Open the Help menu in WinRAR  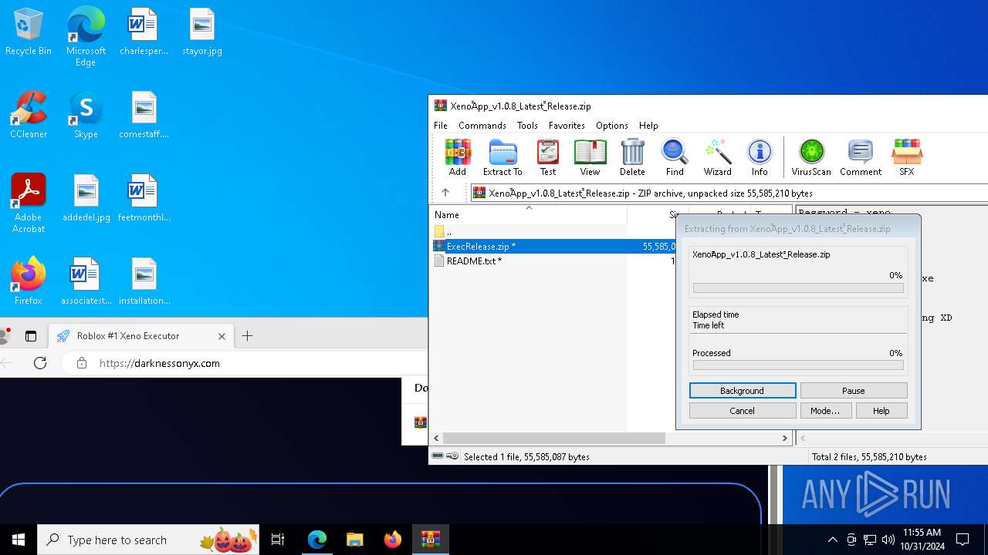click(648, 126)
